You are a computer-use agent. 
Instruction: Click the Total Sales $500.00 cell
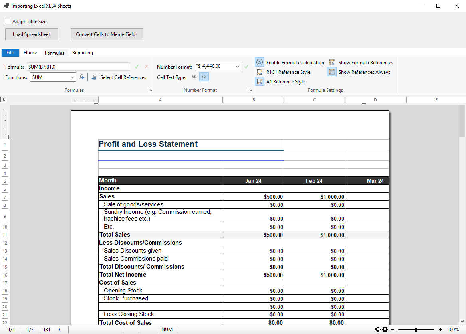click(253, 235)
